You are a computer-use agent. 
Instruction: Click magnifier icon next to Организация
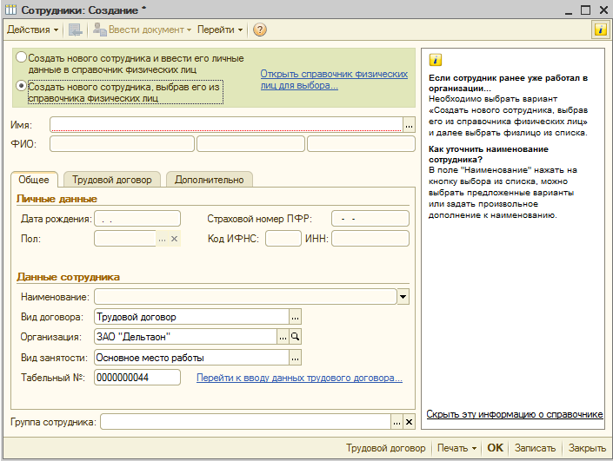[x=295, y=337]
